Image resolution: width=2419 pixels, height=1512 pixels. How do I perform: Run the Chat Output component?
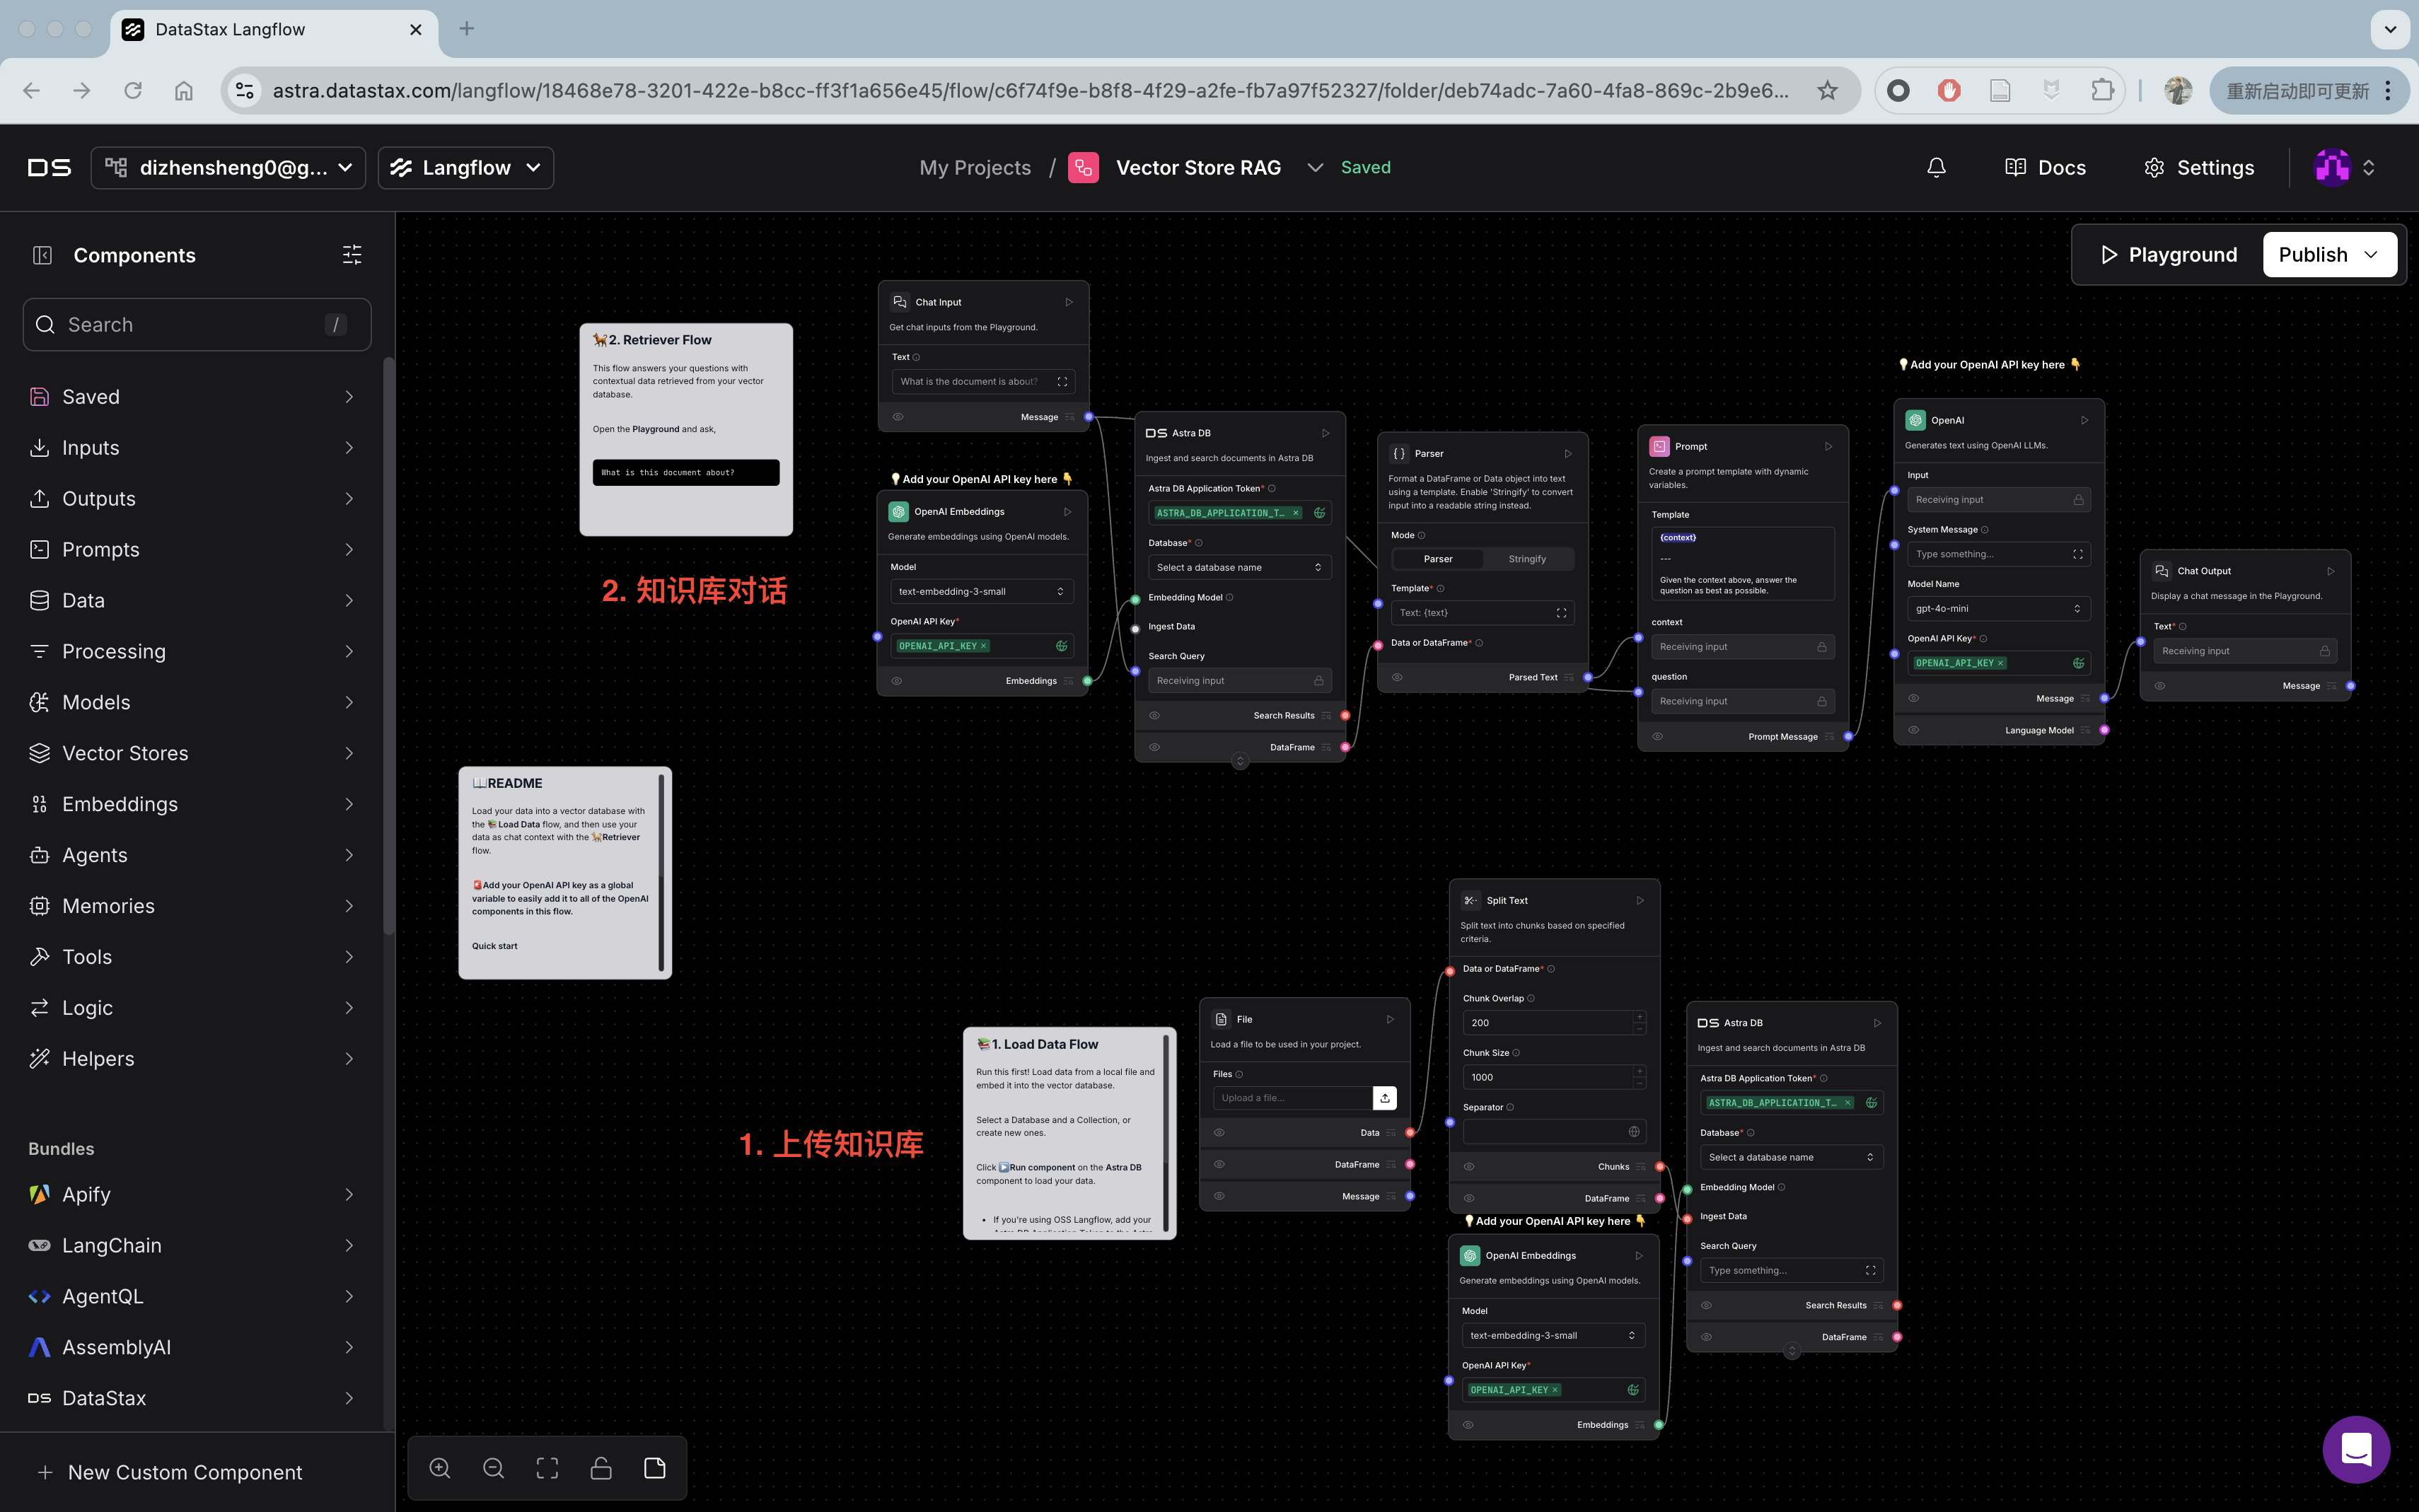[2330, 571]
